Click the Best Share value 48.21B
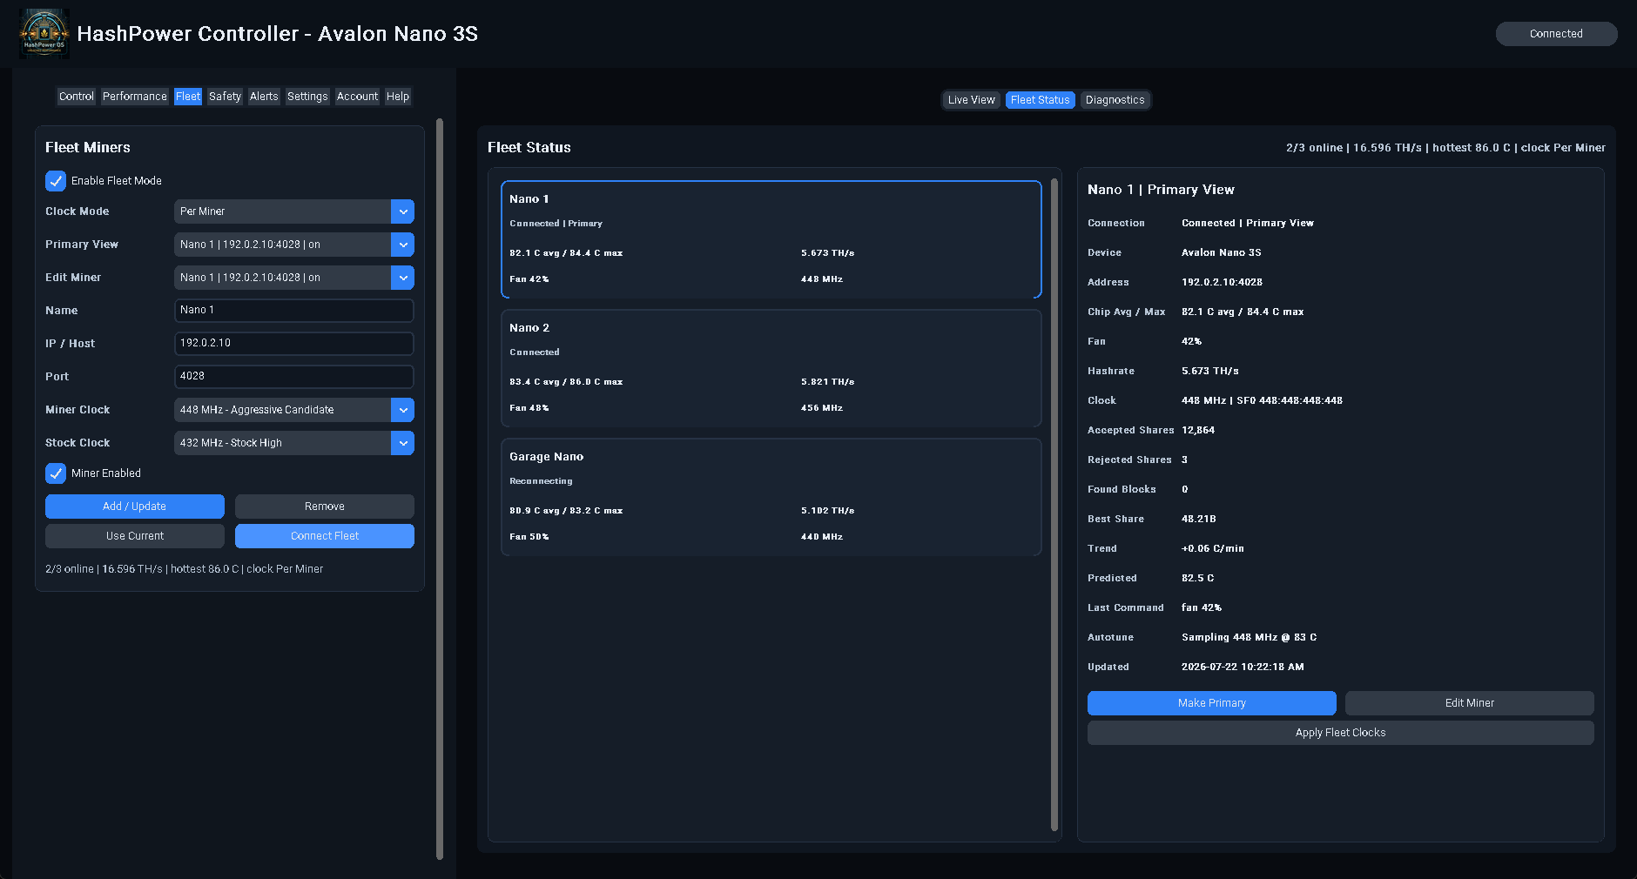The height and width of the screenshot is (879, 1637). pos(1199,519)
